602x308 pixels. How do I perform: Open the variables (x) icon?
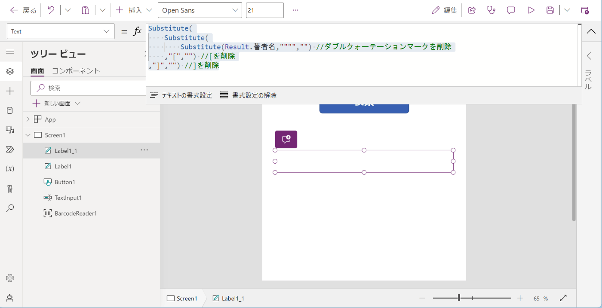(10, 168)
